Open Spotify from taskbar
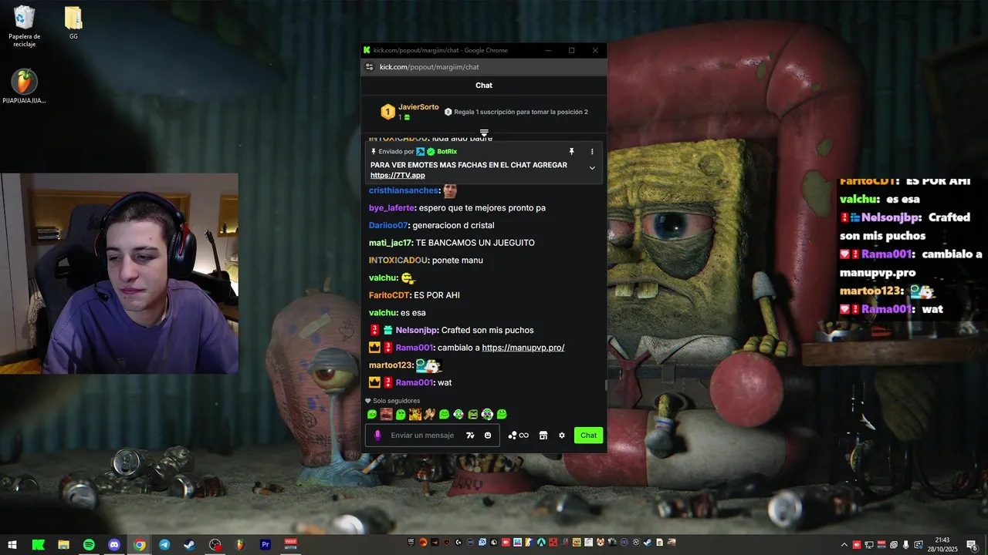This screenshot has width=988, height=555. (89, 545)
